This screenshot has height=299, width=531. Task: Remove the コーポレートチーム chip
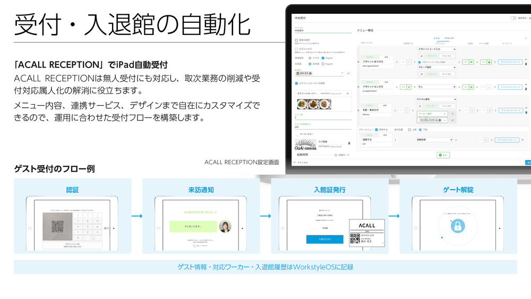pyautogui.click(x=440, y=120)
